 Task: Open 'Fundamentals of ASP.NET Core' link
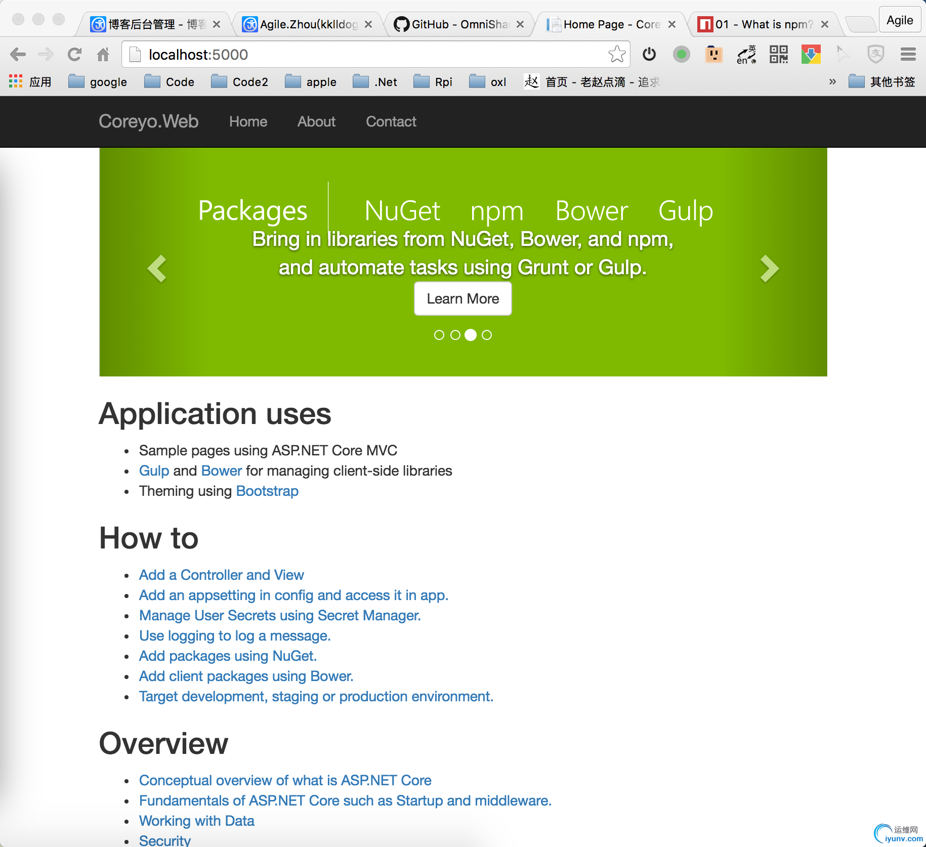(x=345, y=800)
